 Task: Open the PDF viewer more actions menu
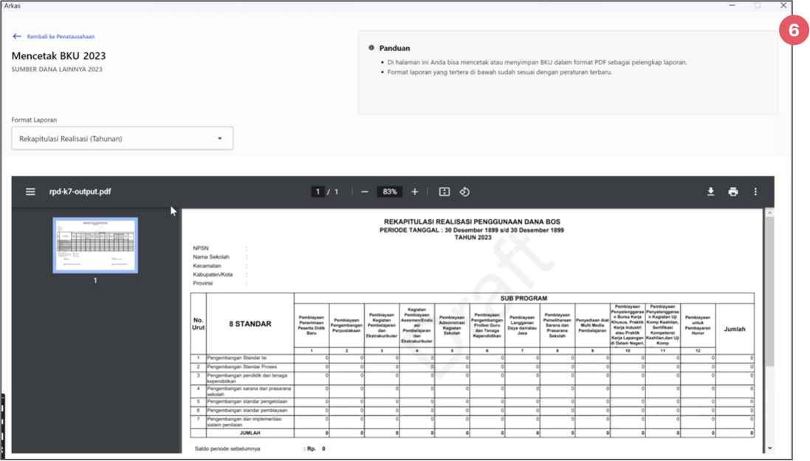pyautogui.click(x=755, y=192)
